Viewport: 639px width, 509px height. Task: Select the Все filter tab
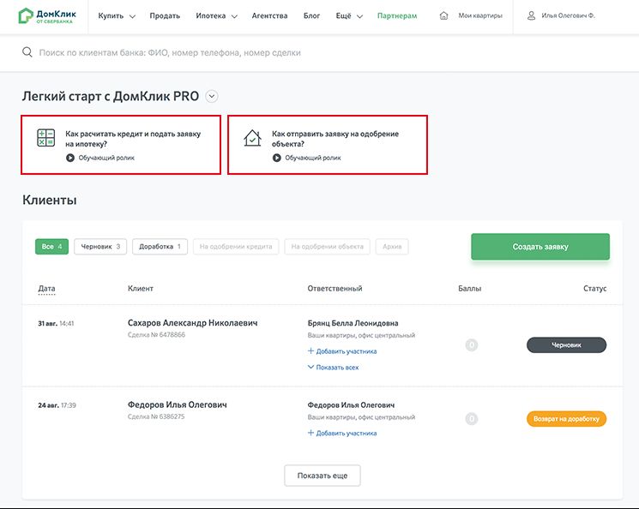click(x=51, y=246)
